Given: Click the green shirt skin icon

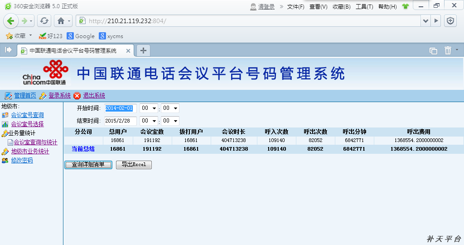Looking at the screenshot, I should coord(406,6).
